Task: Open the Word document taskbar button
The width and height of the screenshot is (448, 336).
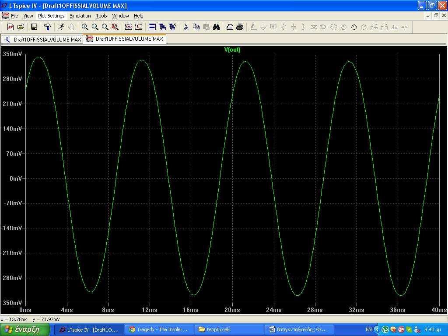Action: [299, 330]
